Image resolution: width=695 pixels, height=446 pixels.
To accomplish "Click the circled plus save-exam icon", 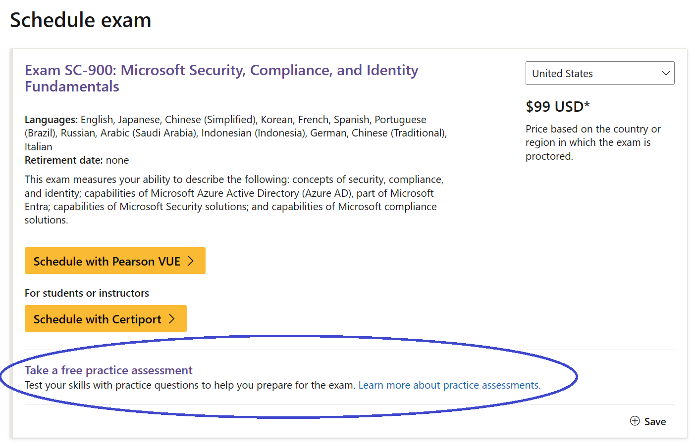I will click(635, 421).
